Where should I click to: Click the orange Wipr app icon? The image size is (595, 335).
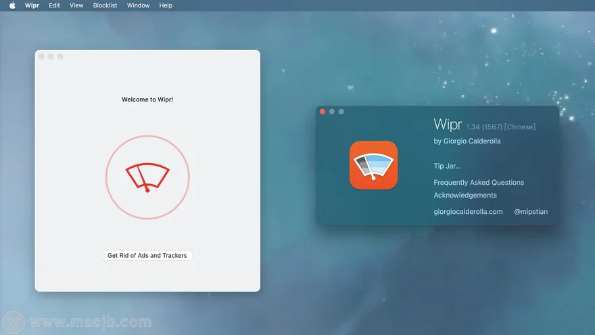coord(373,165)
